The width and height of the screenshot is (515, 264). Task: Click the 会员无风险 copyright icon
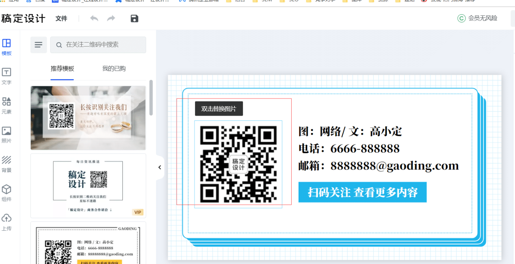click(x=461, y=18)
